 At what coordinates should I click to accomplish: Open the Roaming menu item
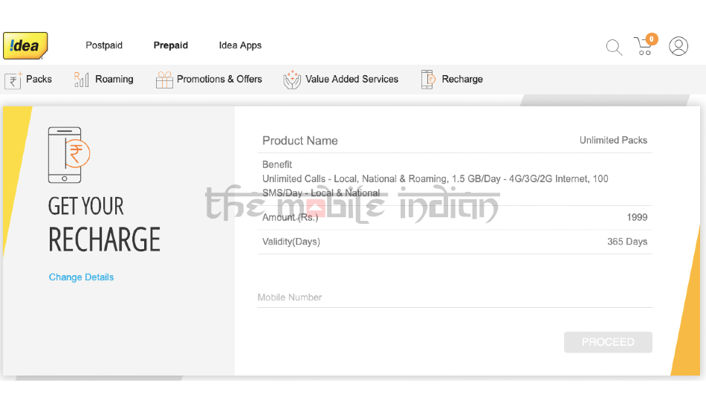(114, 80)
